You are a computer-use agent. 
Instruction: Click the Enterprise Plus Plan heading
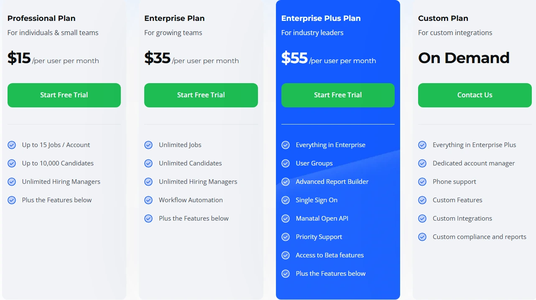click(x=321, y=18)
